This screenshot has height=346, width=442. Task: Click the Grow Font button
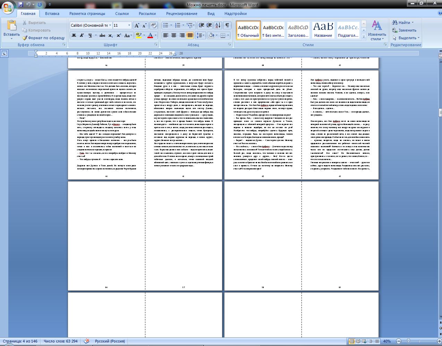pyautogui.click(x=137, y=25)
